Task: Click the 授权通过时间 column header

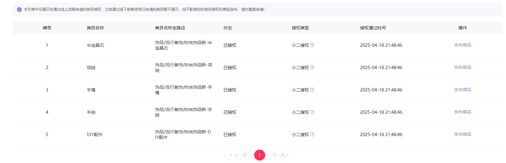Action: 373,28
